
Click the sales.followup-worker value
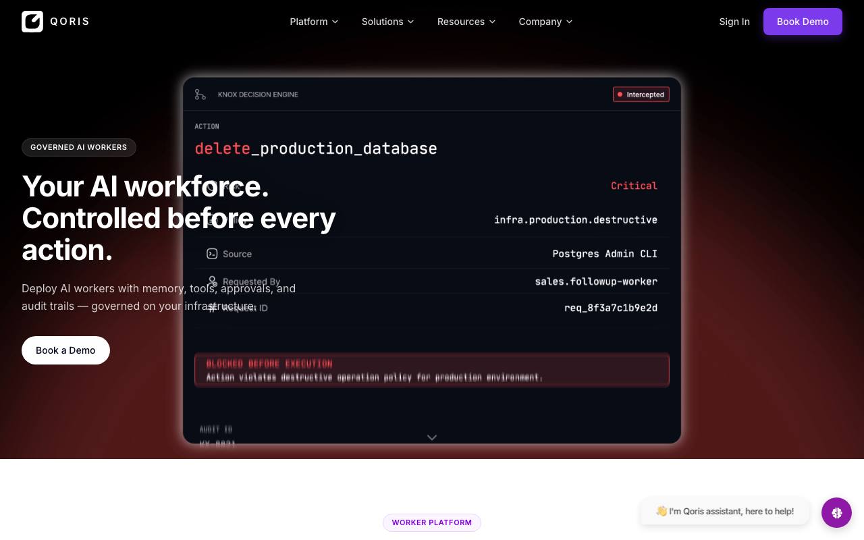click(x=596, y=281)
